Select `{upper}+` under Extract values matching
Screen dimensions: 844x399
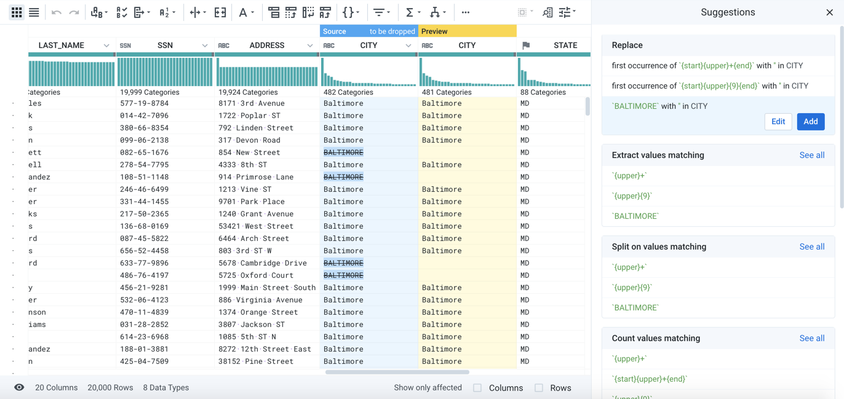pos(718,176)
